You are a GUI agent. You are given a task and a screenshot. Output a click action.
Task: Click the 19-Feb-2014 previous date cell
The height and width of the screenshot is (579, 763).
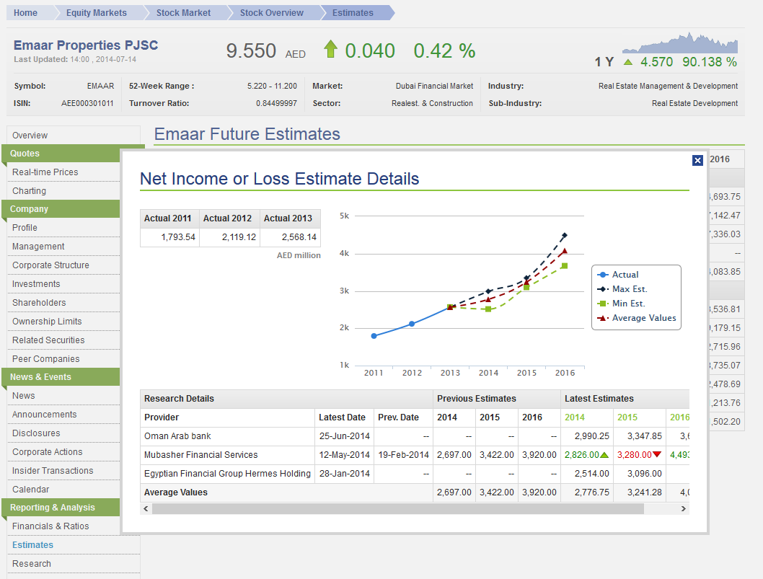[x=403, y=455]
